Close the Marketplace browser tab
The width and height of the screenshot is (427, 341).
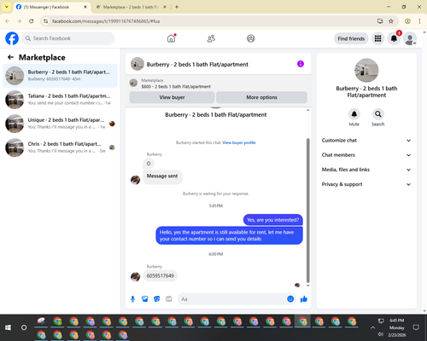coord(165,7)
